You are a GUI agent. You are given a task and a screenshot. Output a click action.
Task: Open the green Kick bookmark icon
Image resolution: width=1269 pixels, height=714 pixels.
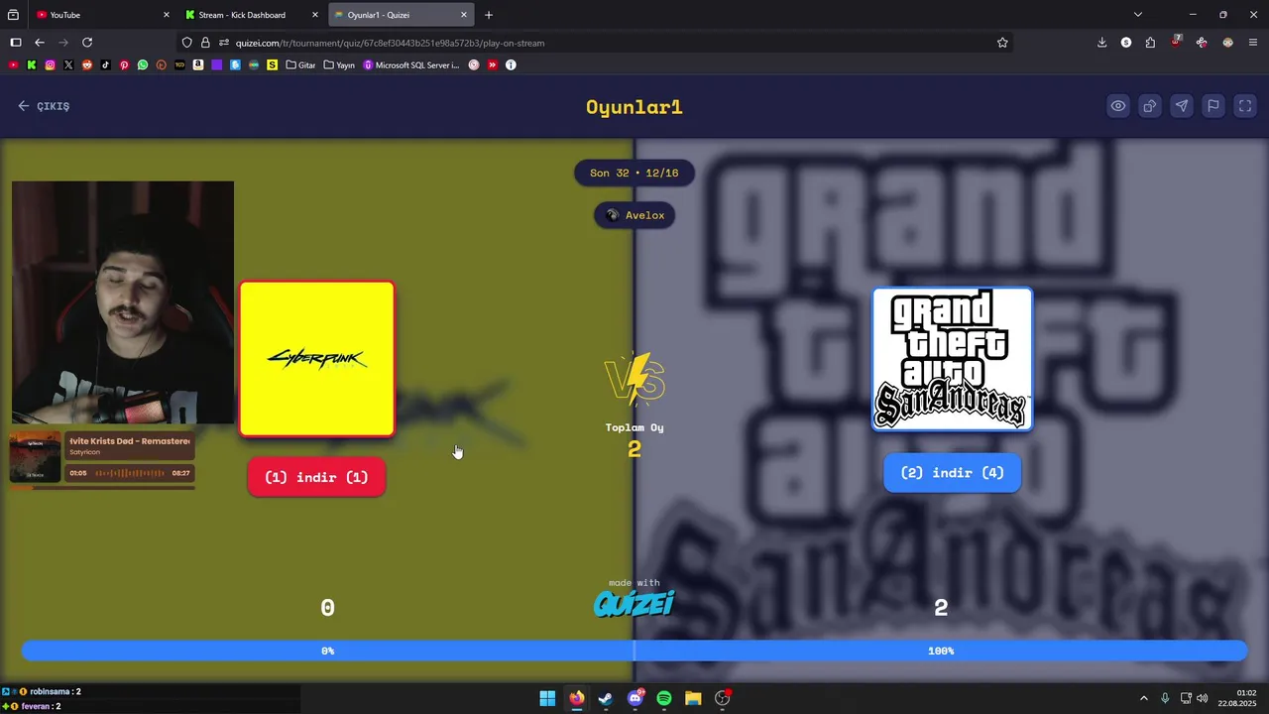point(32,65)
